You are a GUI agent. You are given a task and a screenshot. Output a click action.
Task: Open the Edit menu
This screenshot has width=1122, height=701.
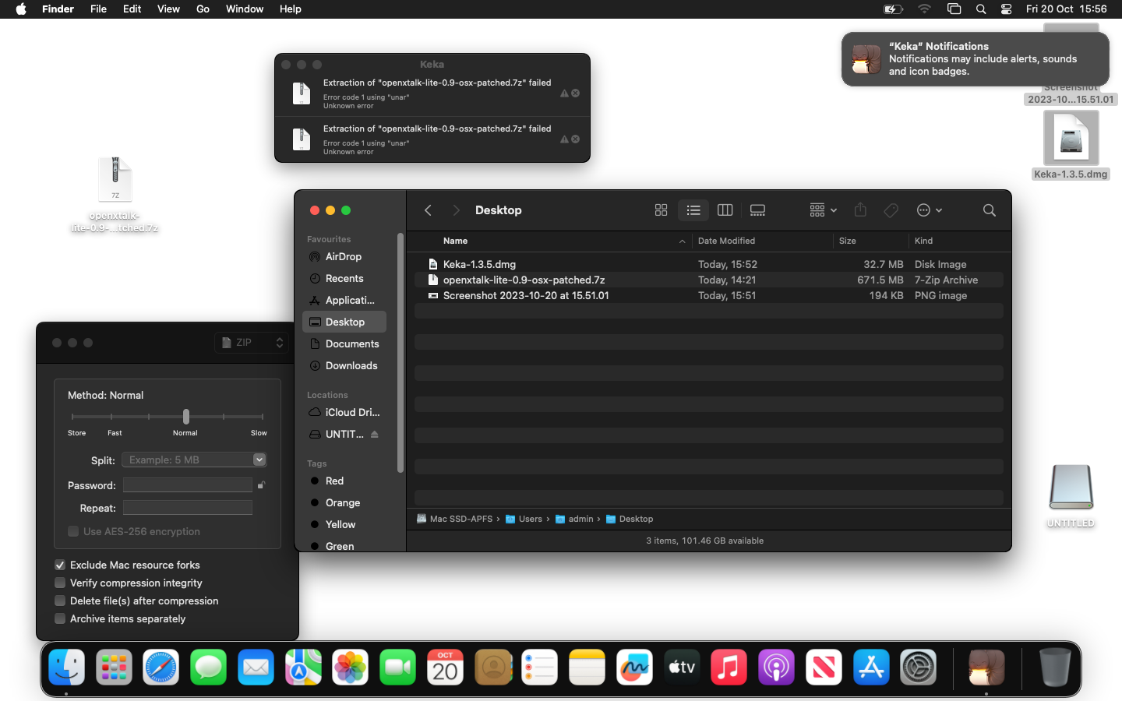coord(132,9)
